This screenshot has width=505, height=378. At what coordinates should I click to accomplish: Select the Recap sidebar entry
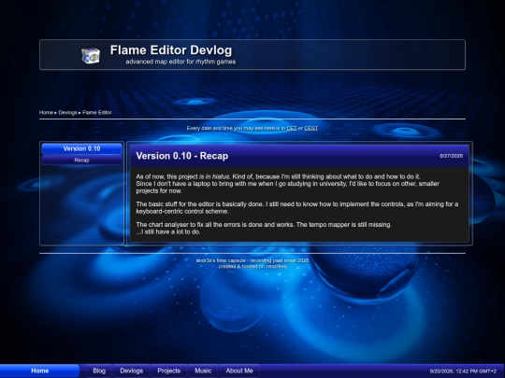[x=81, y=161]
